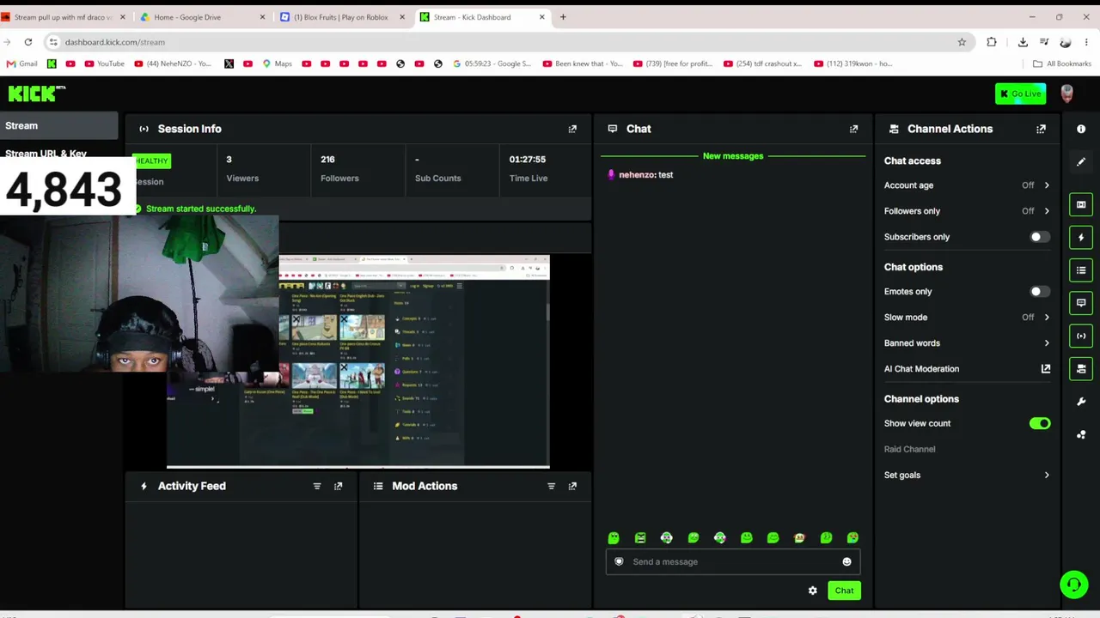Click the browser address bar URL

tap(115, 42)
